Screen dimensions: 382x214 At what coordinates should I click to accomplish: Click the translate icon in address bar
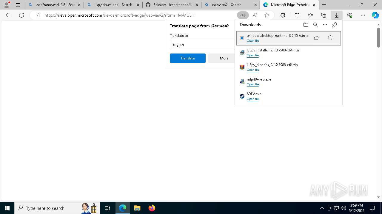pyautogui.click(x=243, y=15)
